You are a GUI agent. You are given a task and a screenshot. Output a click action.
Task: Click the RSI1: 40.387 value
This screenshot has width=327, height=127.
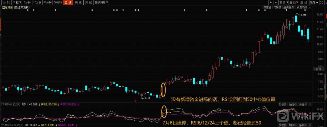point(29,104)
